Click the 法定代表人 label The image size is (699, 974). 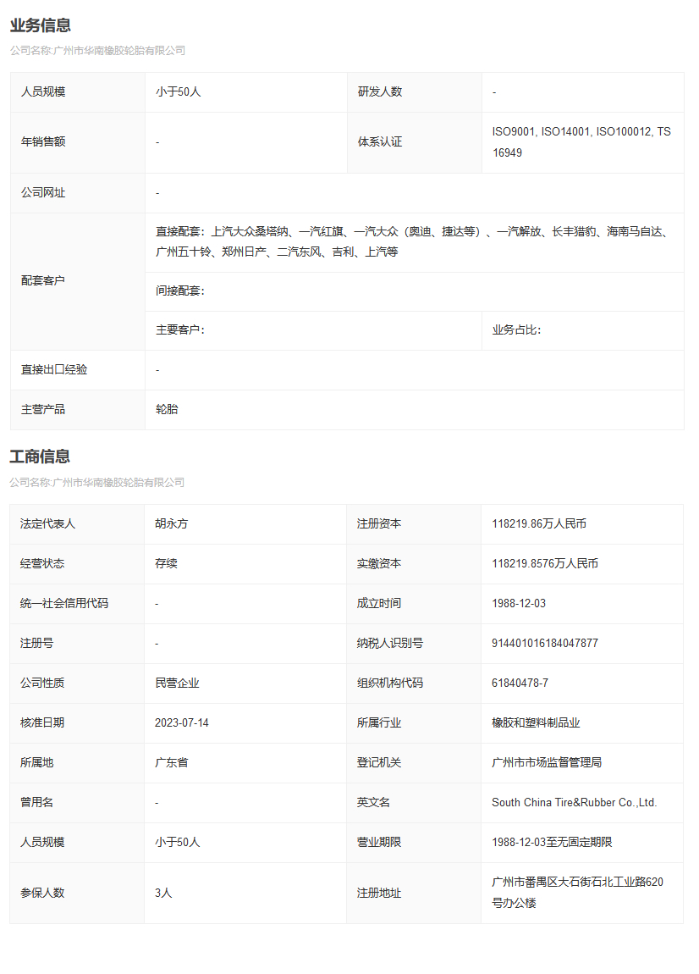47,523
